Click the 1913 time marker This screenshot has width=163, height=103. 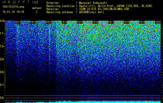pyautogui.click(x=49, y=22)
